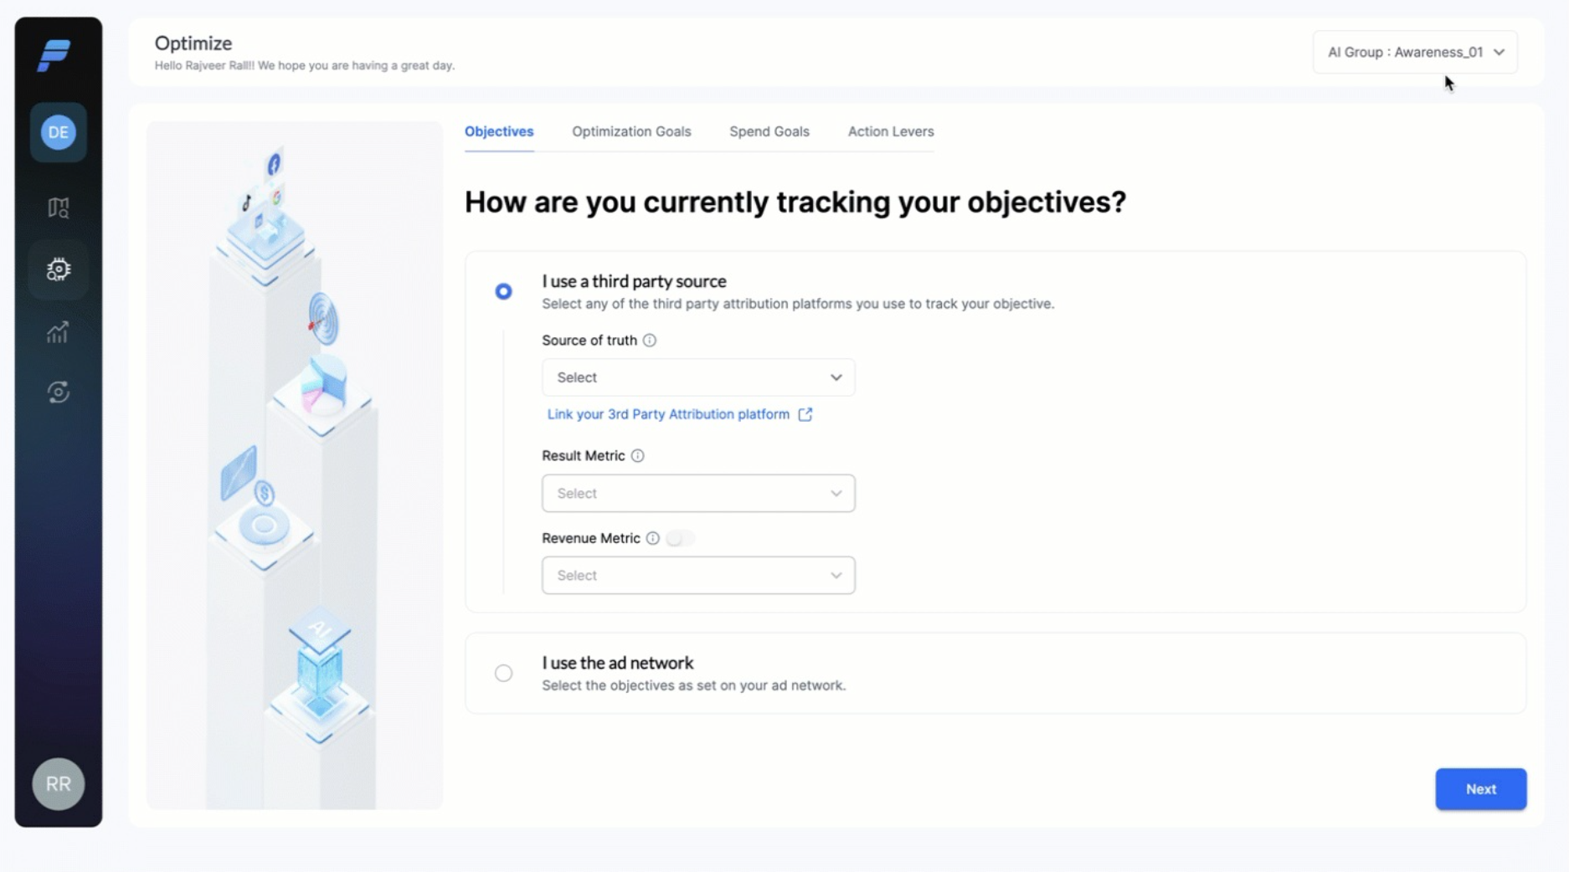1569x872 pixels.
Task: Expand the Result Metric dropdown
Action: [x=698, y=493]
